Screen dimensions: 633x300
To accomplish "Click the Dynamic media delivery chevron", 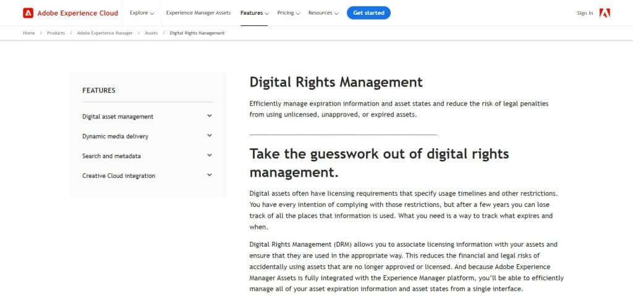I will [x=209, y=135].
